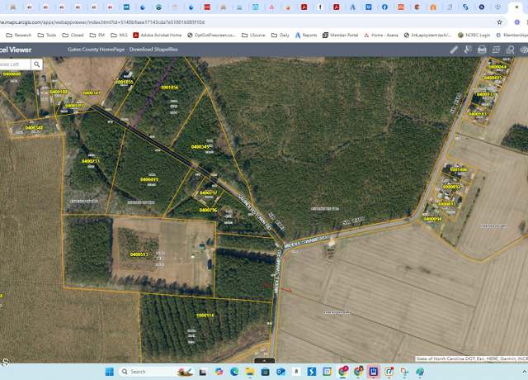Select parcel label 0400094 on map
The width and height of the screenshot is (528, 380).
coord(432,219)
